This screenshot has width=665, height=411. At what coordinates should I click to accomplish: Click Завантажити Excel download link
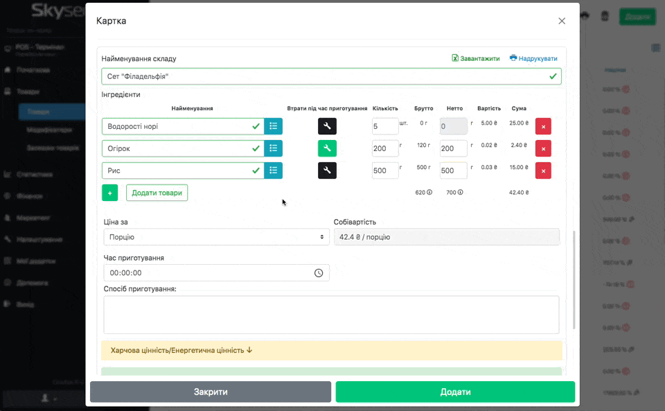(x=476, y=59)
